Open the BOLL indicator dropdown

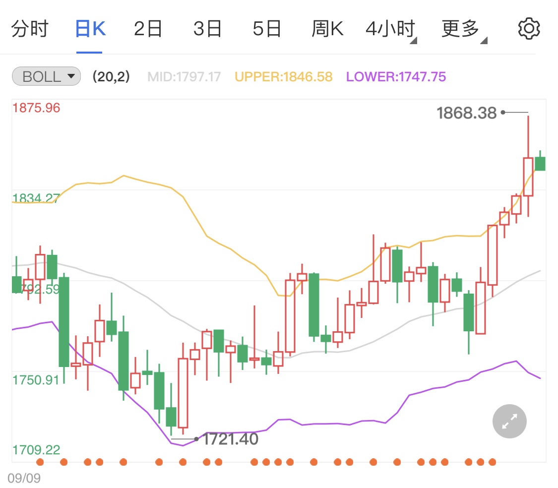coord(46,76)
